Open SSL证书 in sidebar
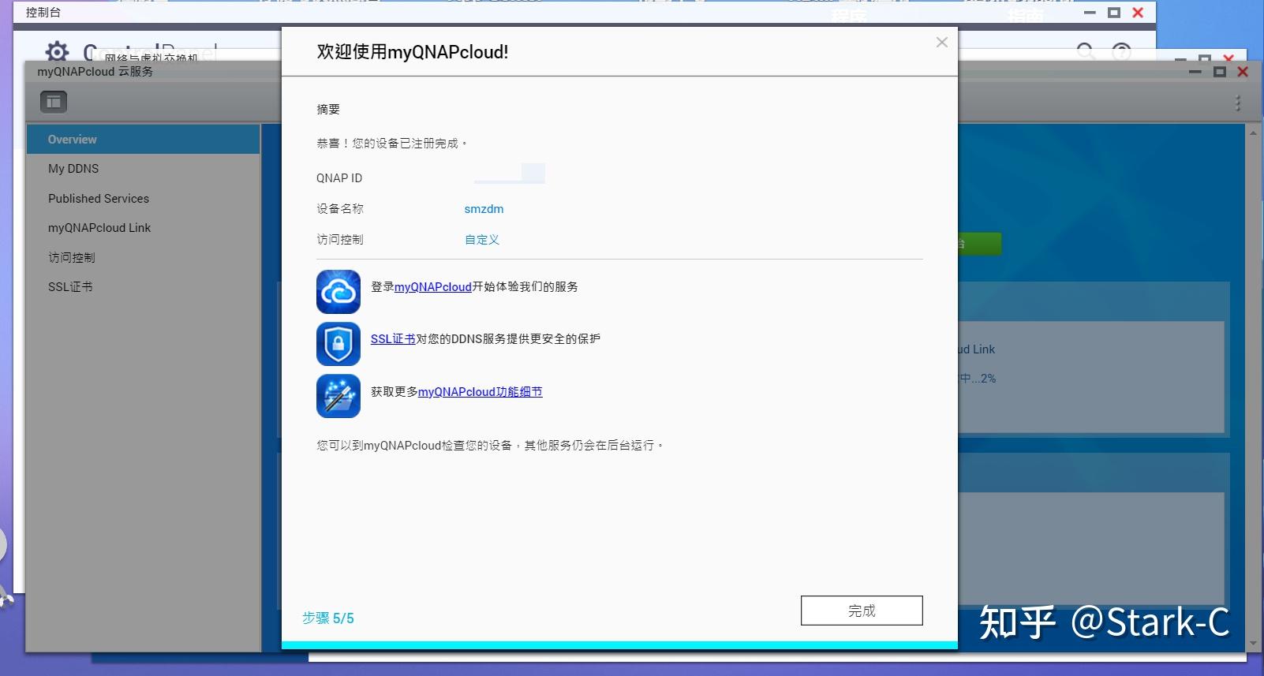The height and width of the screenshot is (676, 1264). pyautogui.click(x=70, y=287)
